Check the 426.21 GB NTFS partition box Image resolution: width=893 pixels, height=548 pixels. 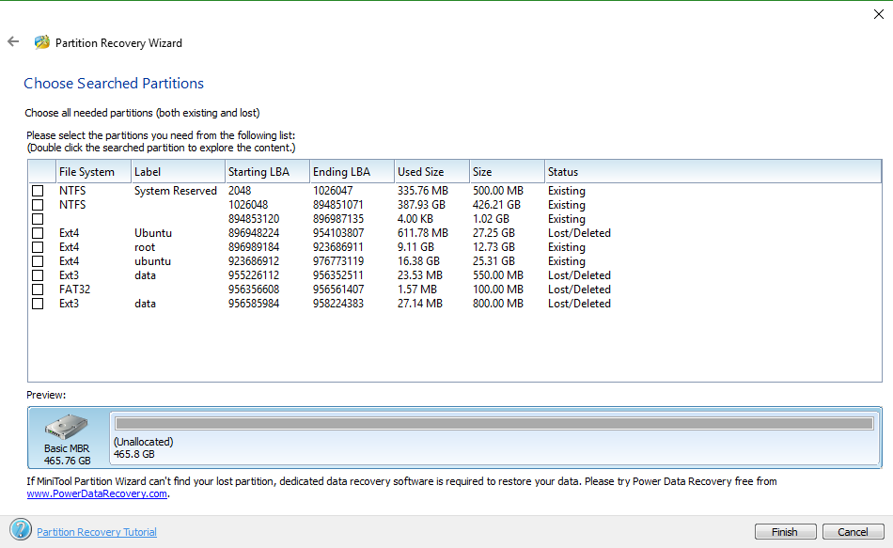[x=38, y=205]
